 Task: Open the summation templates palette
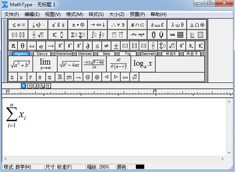pyautogui.click(x=78, y=35)
